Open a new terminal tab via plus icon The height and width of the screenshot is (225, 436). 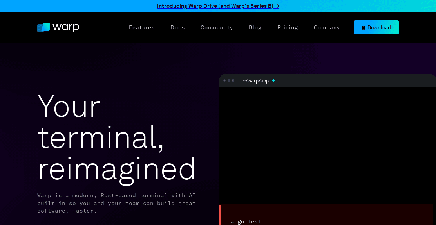[x=273, y=81]
